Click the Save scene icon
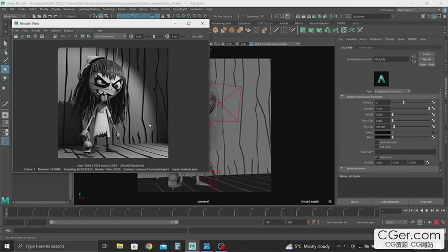The height and width of the screenshot is (252, 448). point(45,16)
